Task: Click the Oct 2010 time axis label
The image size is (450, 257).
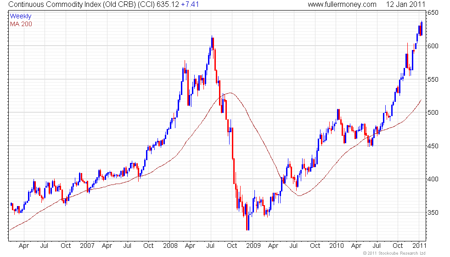Action: click(x=398, y=246)
